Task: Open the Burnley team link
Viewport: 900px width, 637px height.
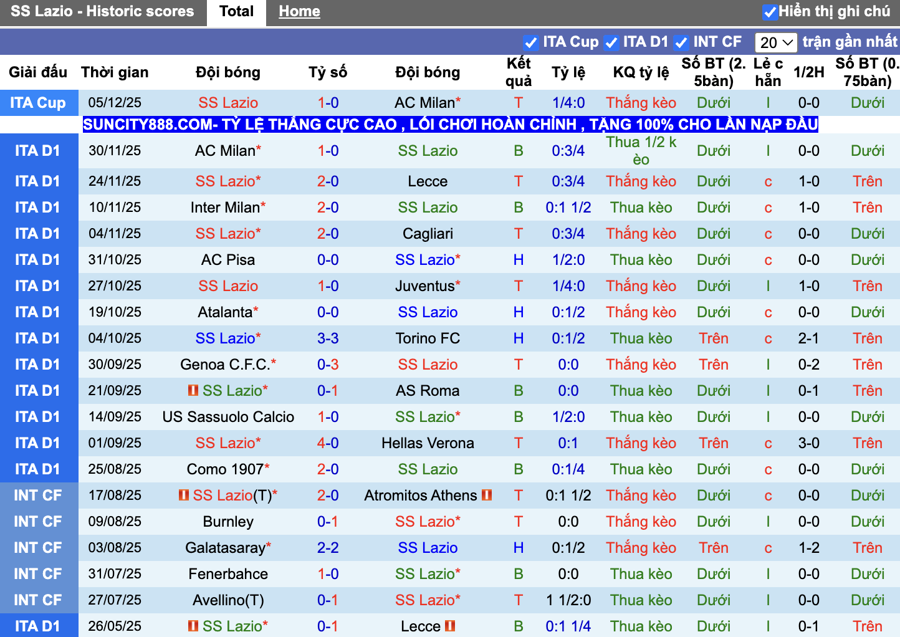Action: [228, 522]
